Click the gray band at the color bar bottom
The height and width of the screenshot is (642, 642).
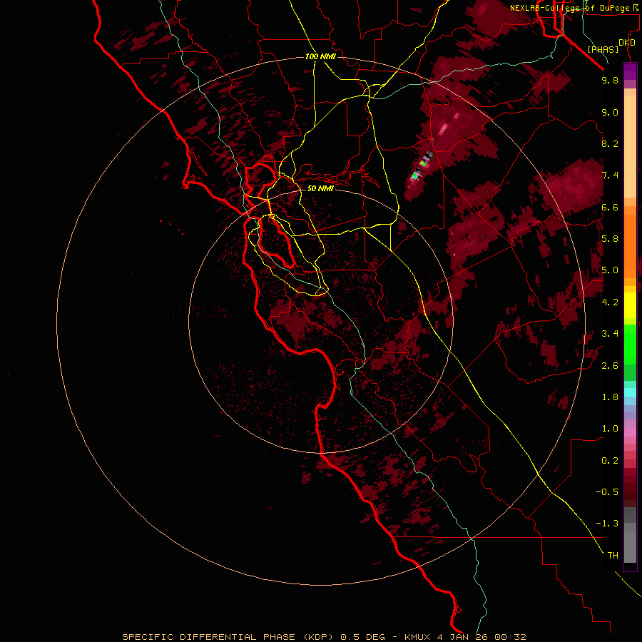click(630, 536)
